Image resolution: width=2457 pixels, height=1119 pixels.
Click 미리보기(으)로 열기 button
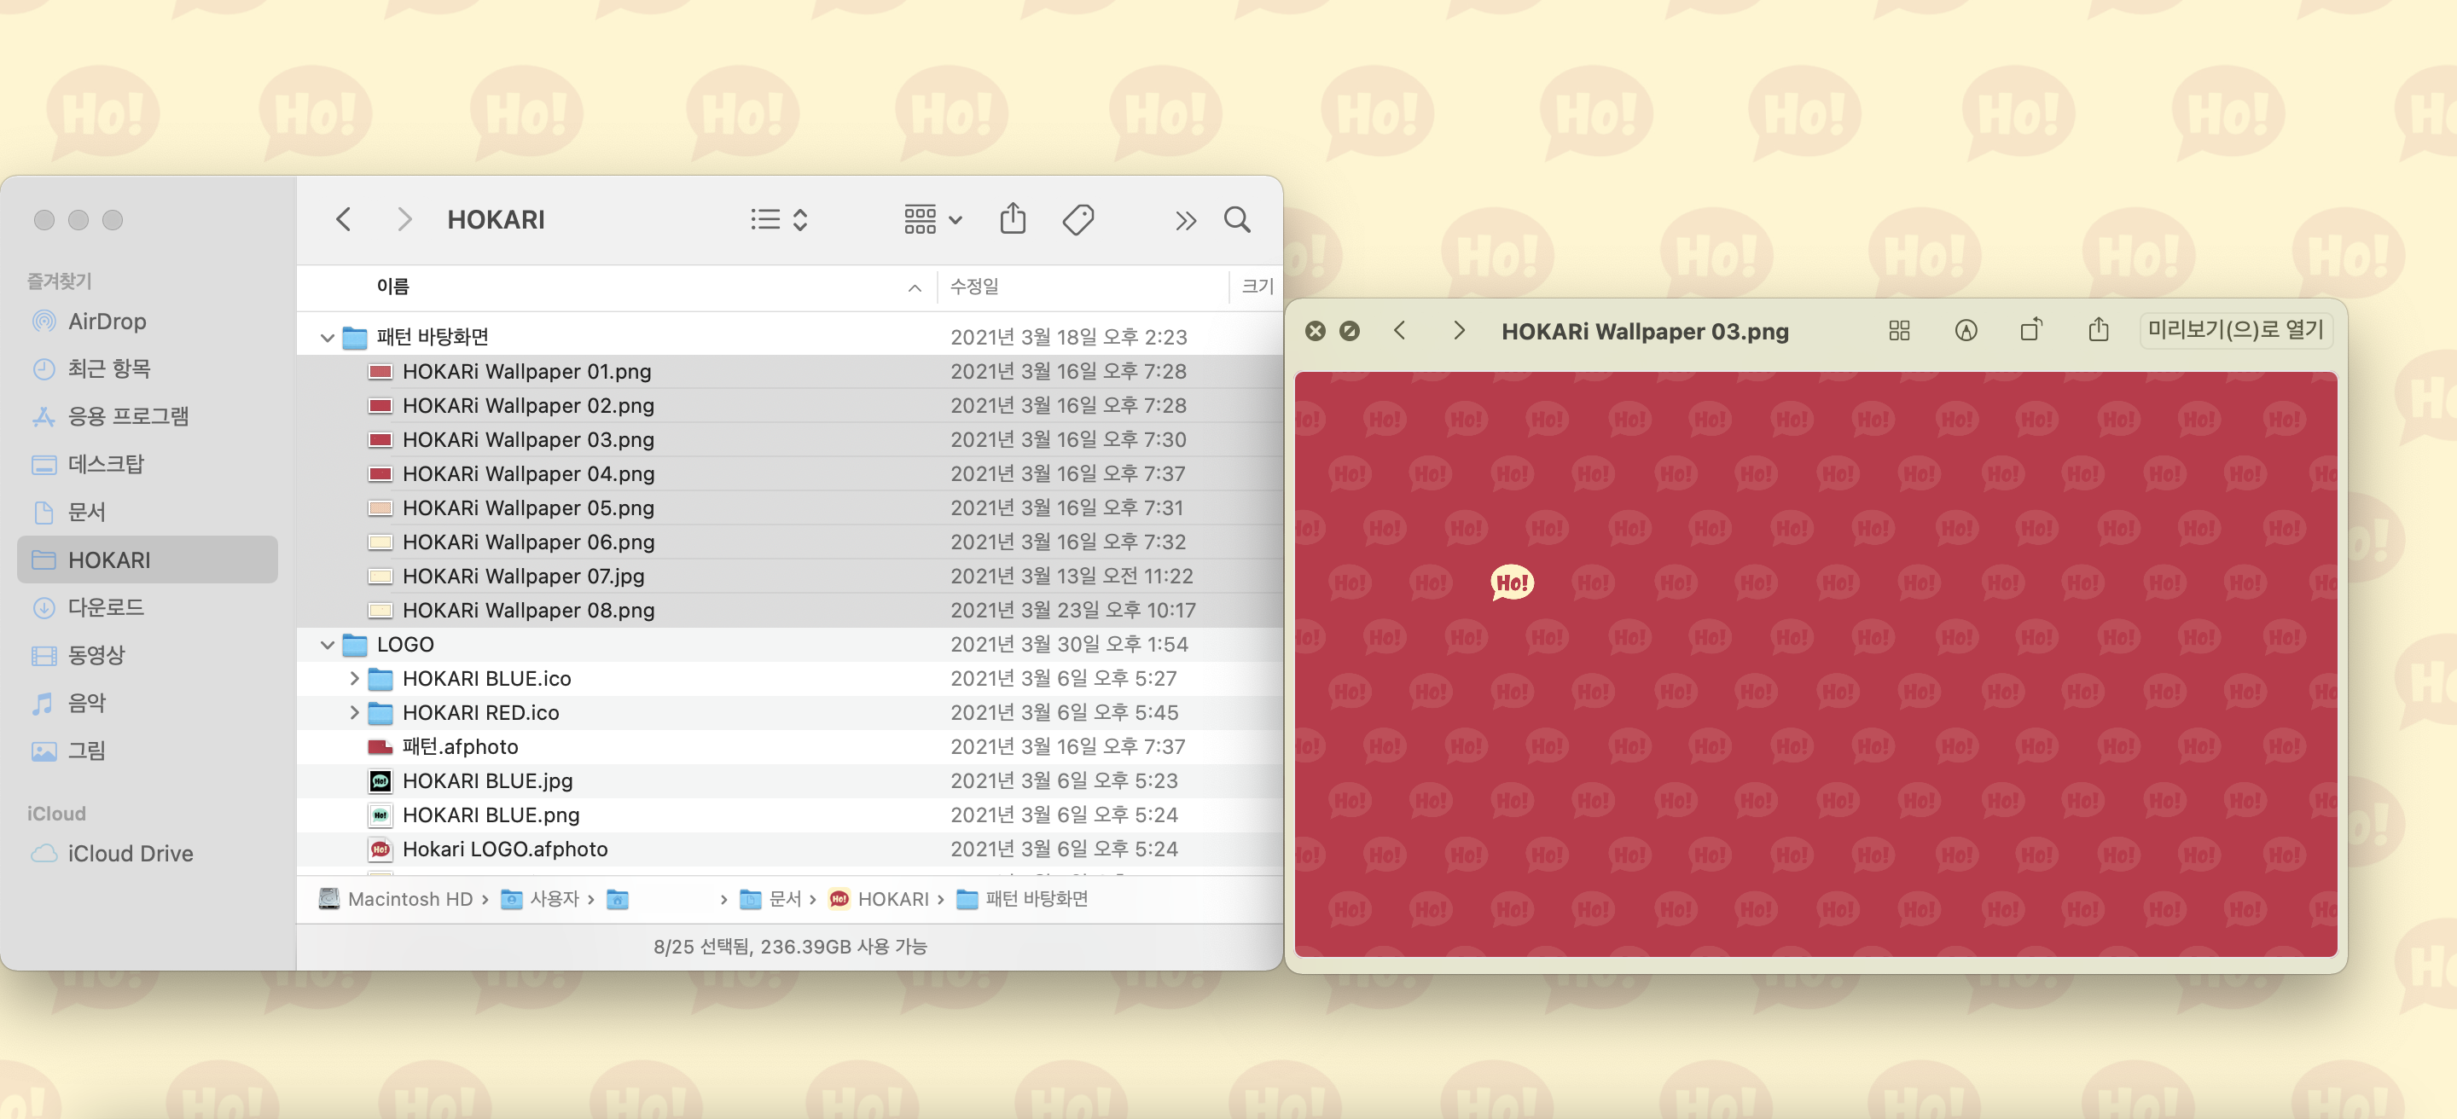pyautogui.click(x=2233, y=331)
